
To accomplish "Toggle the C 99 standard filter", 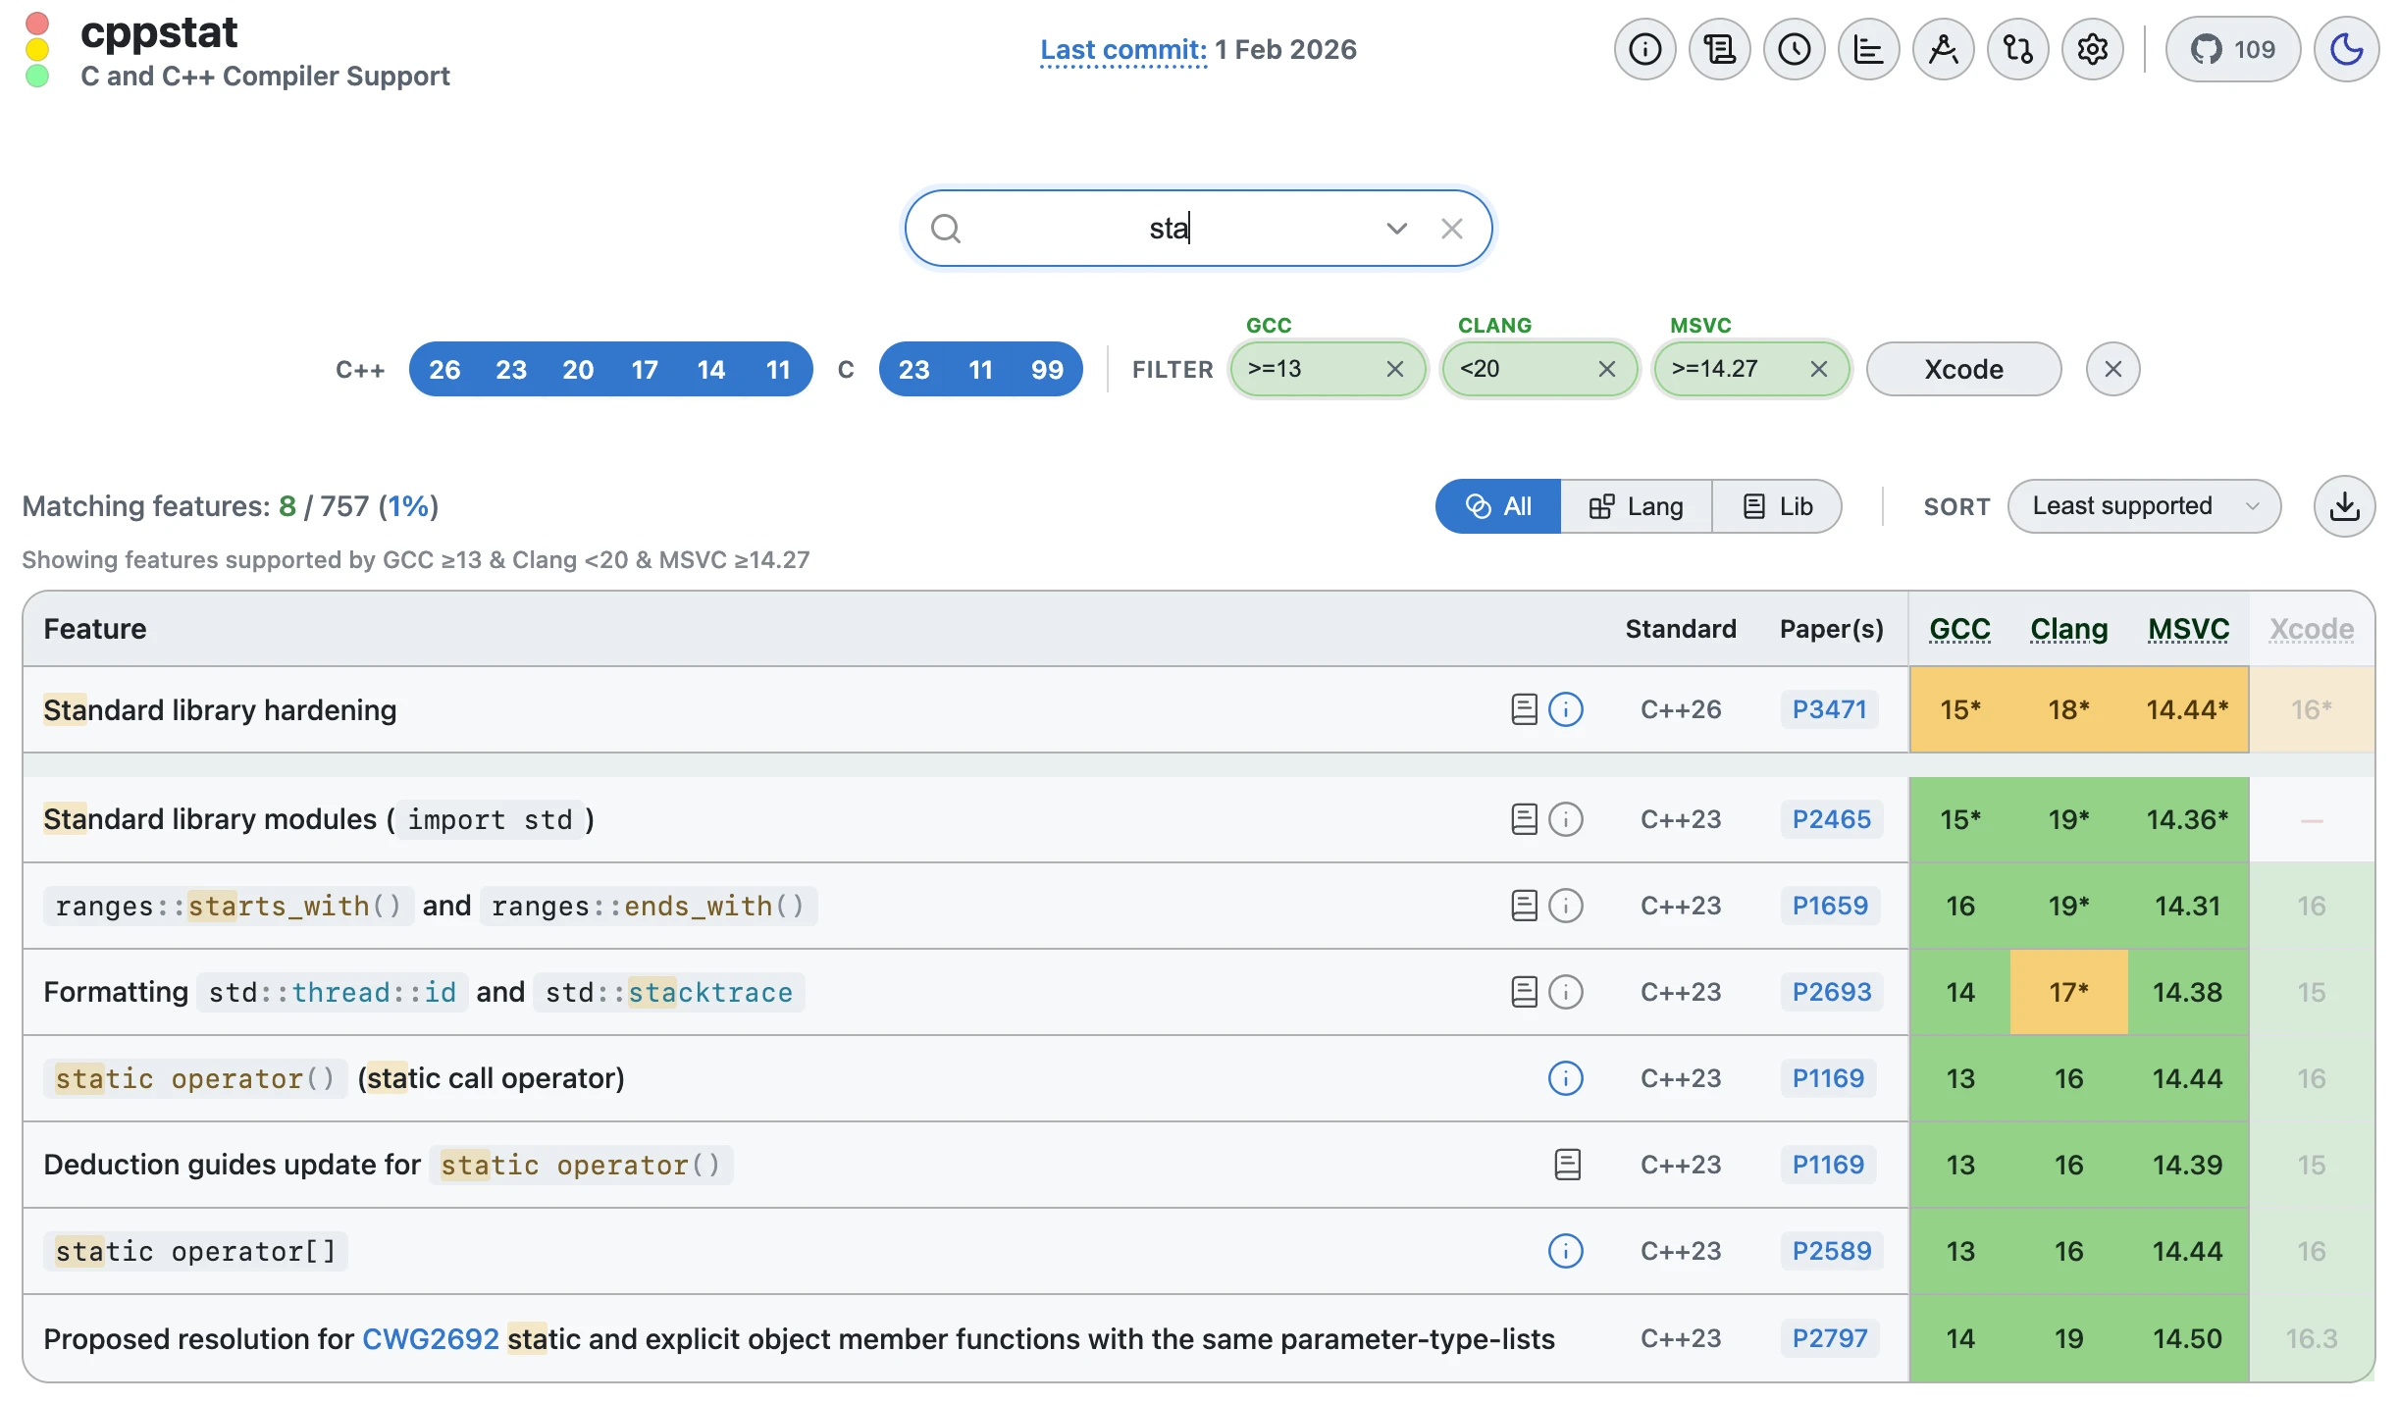I will tap(1047, 370).
